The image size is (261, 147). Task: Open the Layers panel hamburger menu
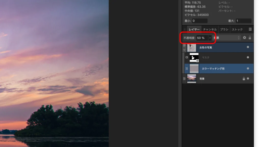click(x=250, y=29)
